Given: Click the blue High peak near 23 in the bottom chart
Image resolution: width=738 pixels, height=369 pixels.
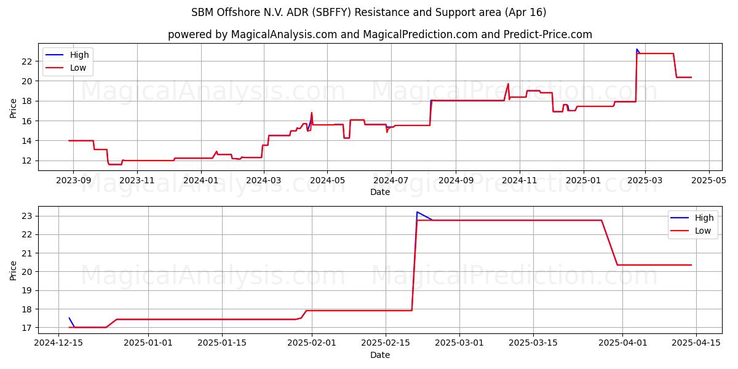Looking at the screenshot, I should (417, 212).
